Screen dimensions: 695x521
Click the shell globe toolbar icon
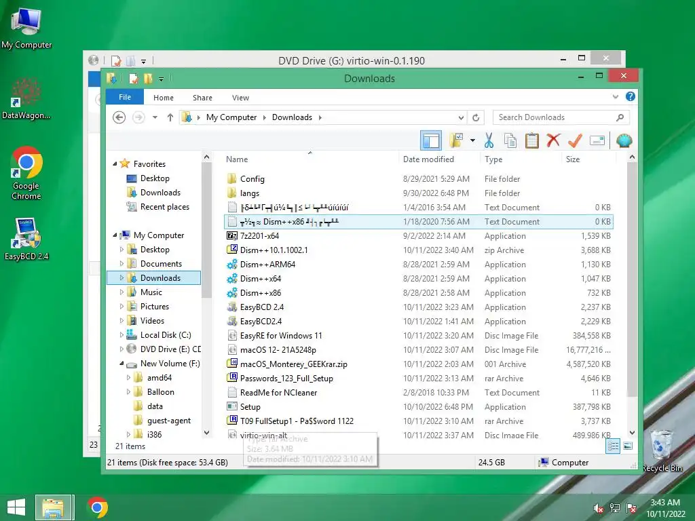point(624,141)
